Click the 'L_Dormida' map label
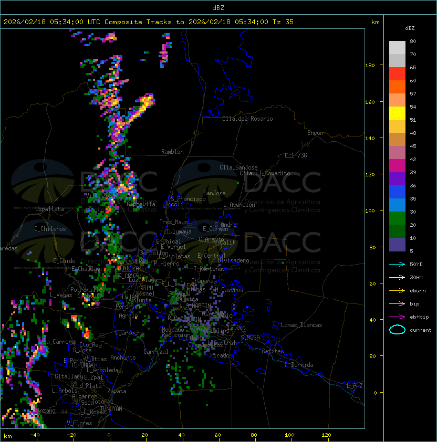 click(x=299, y=365)
